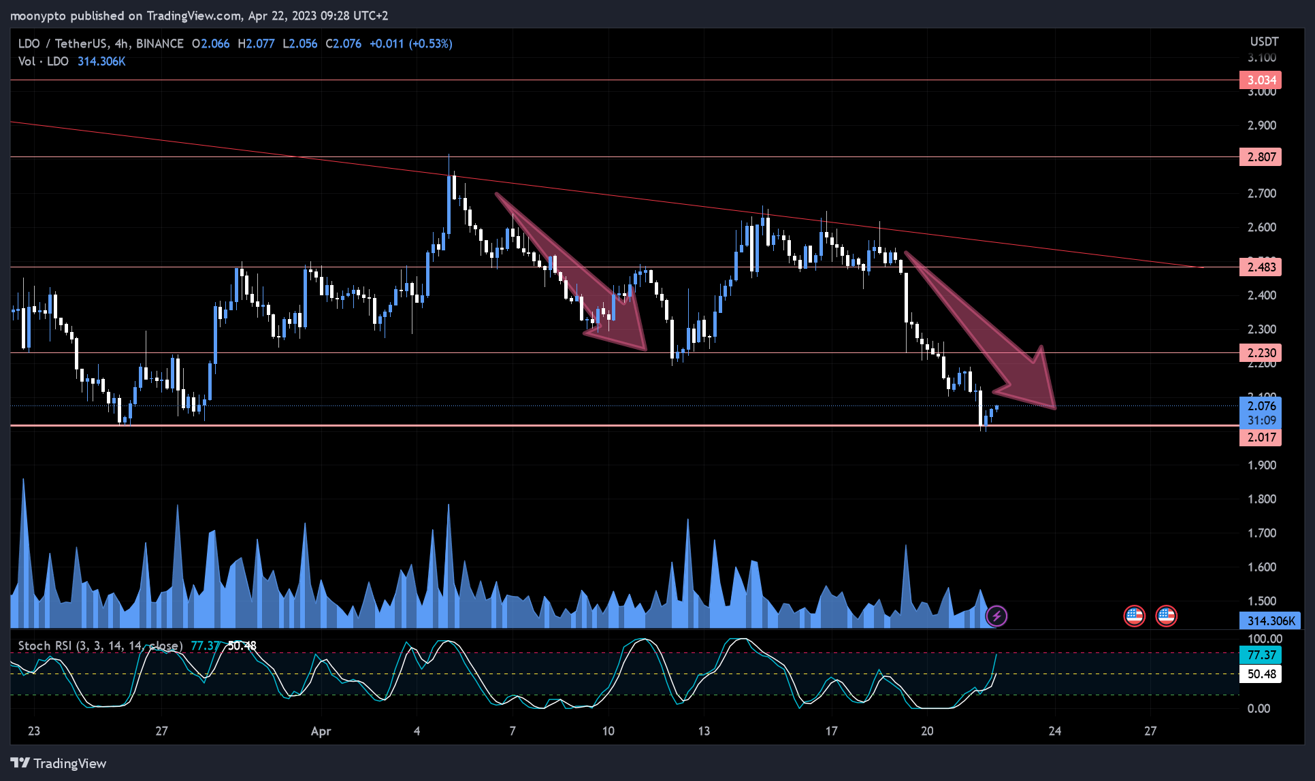Click the 100.00 Stoch RSI scale label

pos(1265,639)
